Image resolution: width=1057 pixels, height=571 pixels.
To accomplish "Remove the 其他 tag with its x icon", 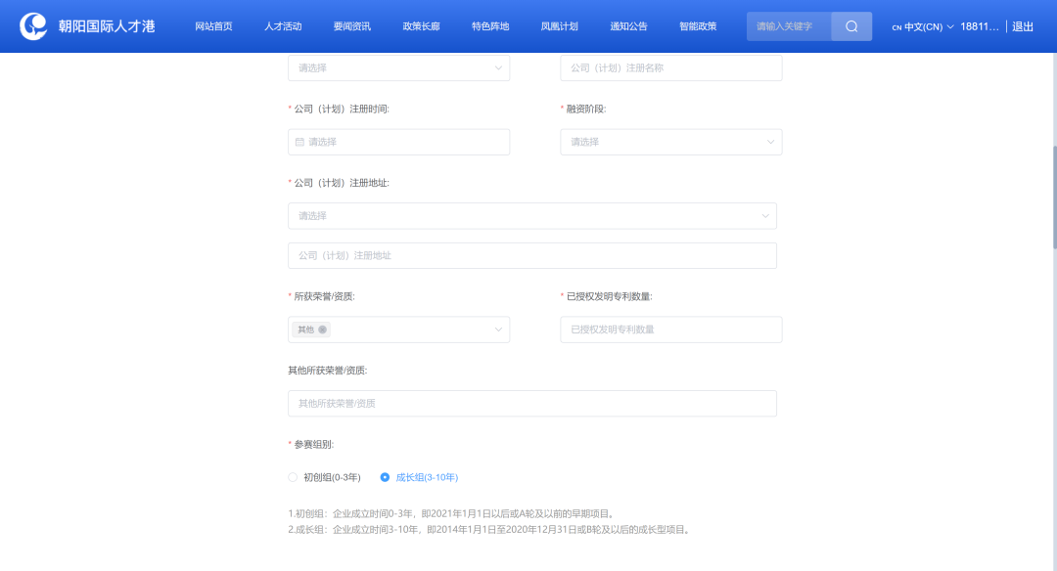I will pos(323,329).
